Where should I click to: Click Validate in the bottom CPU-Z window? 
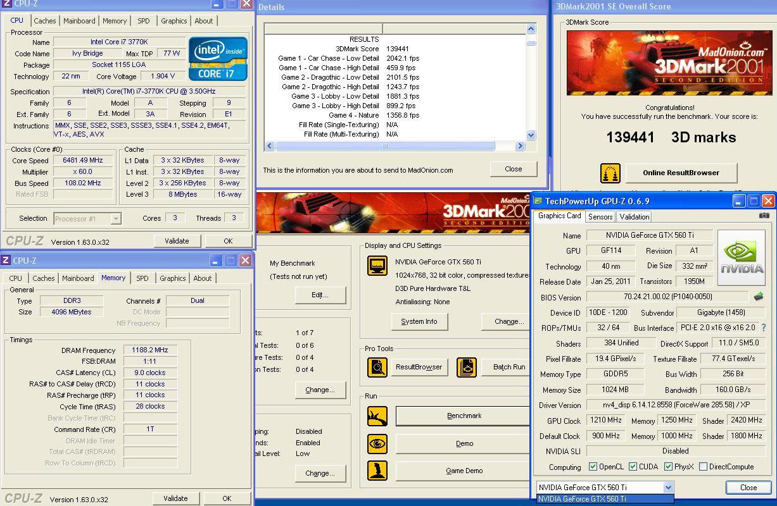(175, 498)
